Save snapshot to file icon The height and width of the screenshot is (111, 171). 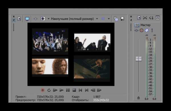[122, 19]
